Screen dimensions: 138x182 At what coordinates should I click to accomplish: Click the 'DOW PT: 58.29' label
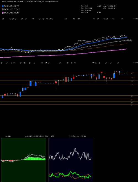tap(12, 13)
